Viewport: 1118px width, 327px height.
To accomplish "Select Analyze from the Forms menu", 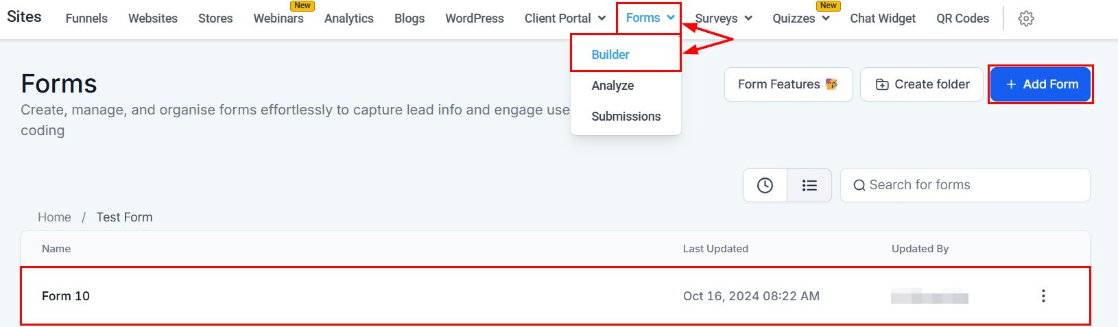I will point(612,86).
